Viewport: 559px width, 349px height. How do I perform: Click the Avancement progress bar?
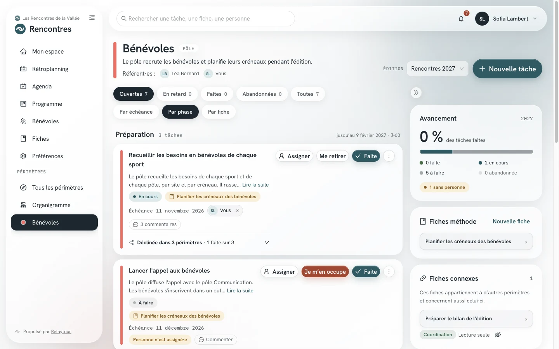(x=476, y=152)
